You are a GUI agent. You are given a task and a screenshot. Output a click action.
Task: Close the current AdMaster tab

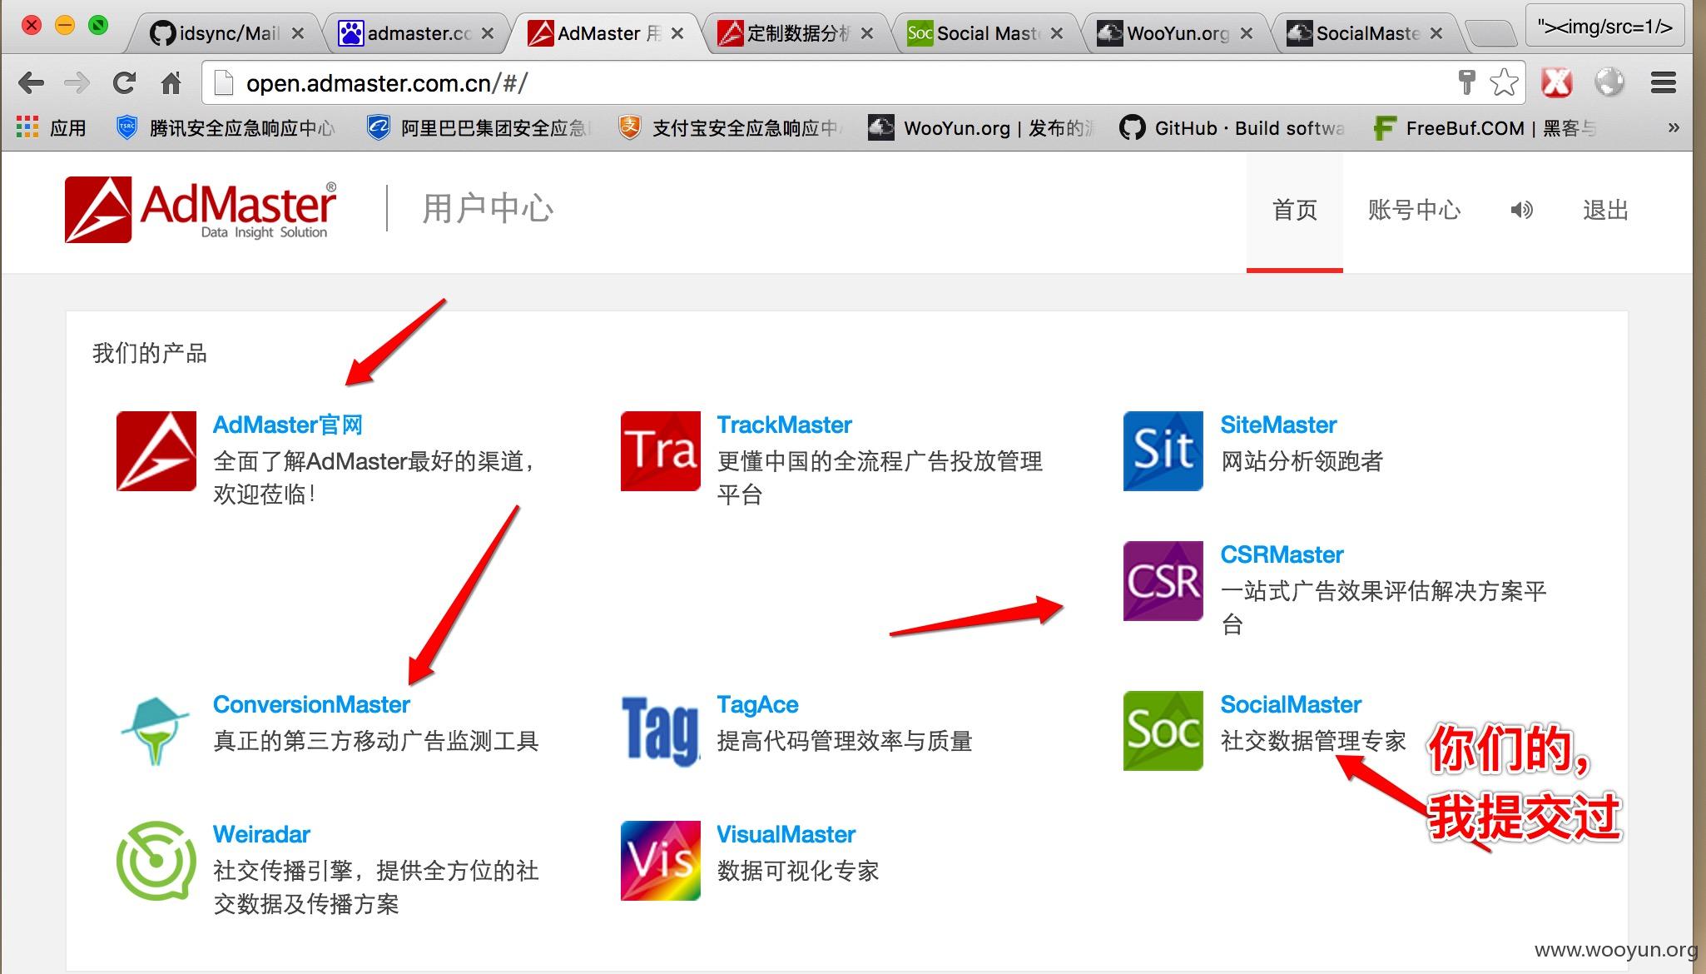point(677,33)
